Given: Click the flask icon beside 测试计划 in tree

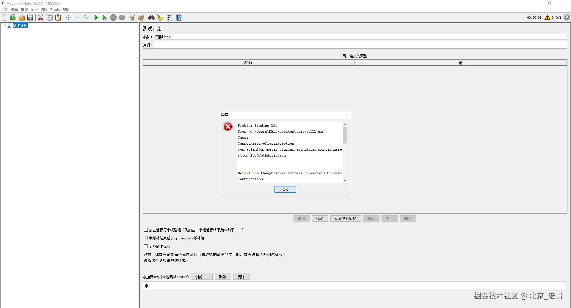Looking at the screenshot, I should (x=9, y=26).
